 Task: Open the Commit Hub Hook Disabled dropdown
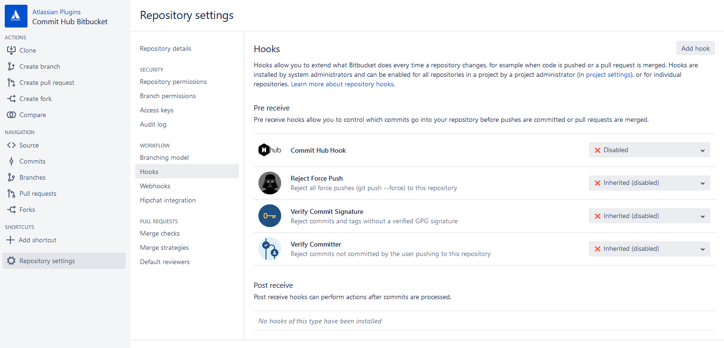pyautogui.click(x=649, y=150)
